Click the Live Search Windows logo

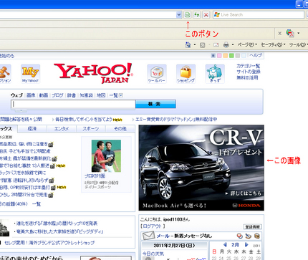point(217,15)
